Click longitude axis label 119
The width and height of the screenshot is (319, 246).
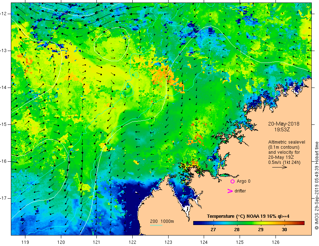coord(25,242)
